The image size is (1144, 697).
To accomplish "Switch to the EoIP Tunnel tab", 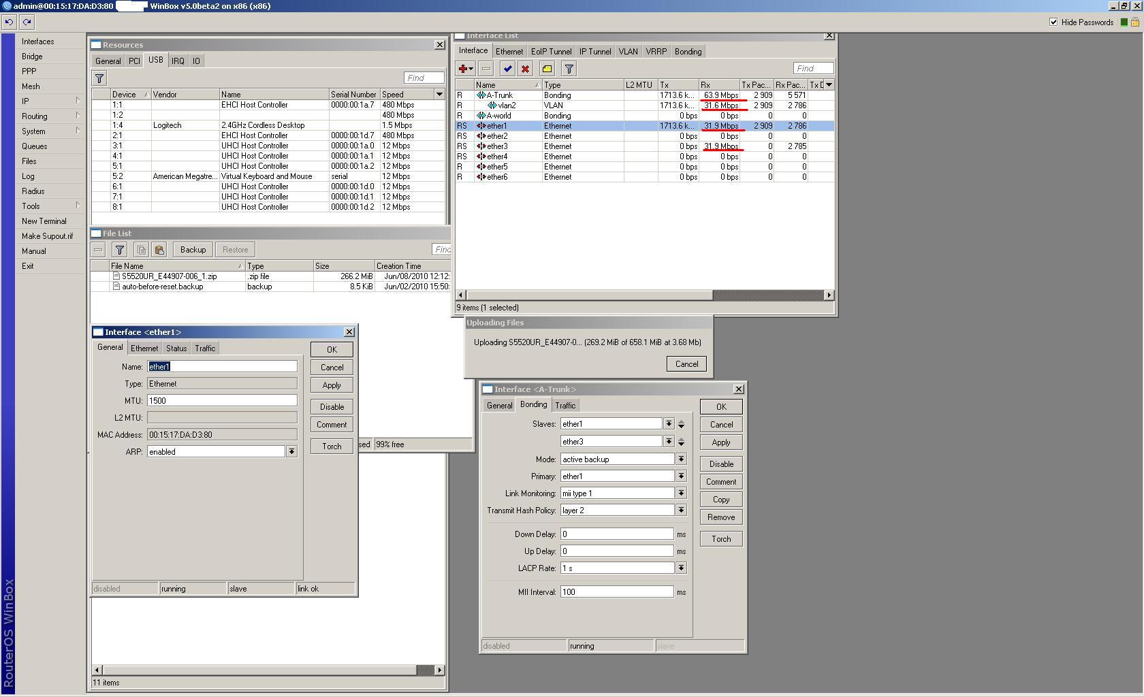I will [x=551, y=52].
